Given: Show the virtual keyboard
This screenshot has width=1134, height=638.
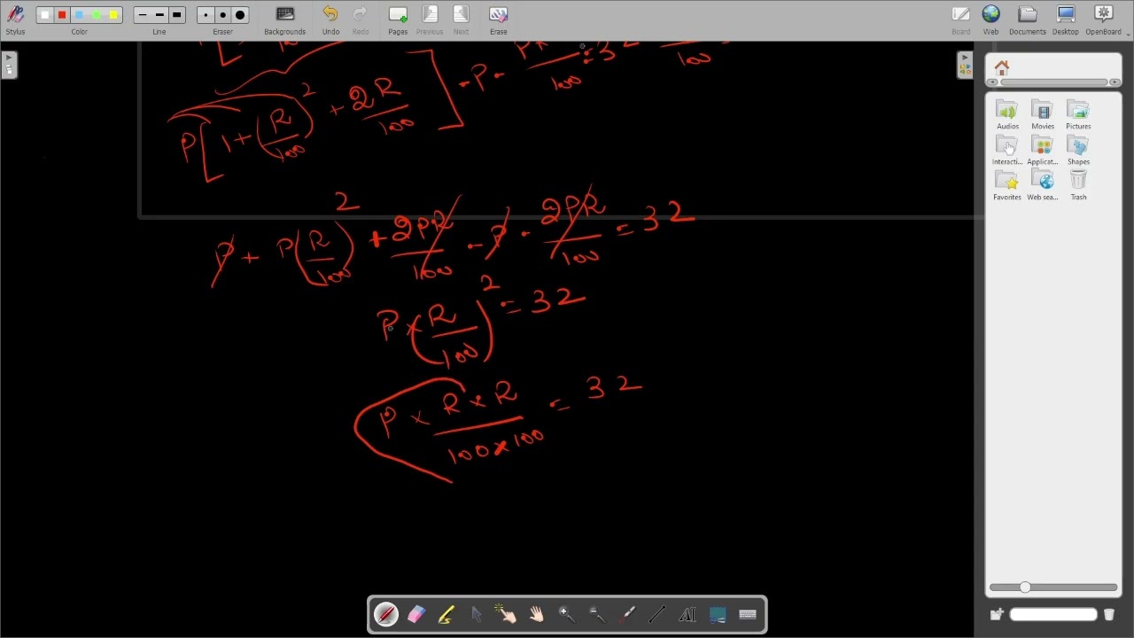Looking at the screenshot, I should pyautogui.click(x=748, y=614).
